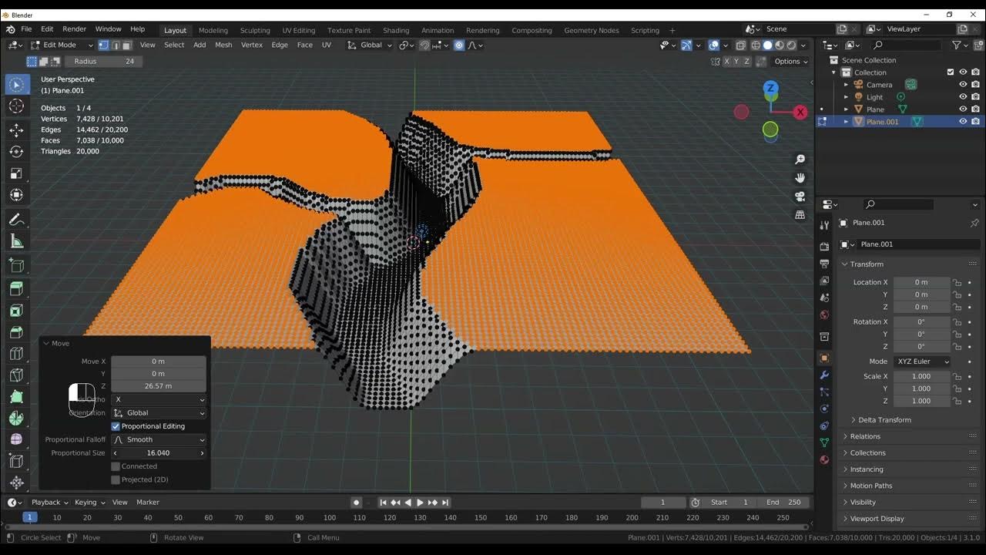Expand the Delta Transform panel
The height and width of the screenshot is (555, 986).
[x=884, y=420]
